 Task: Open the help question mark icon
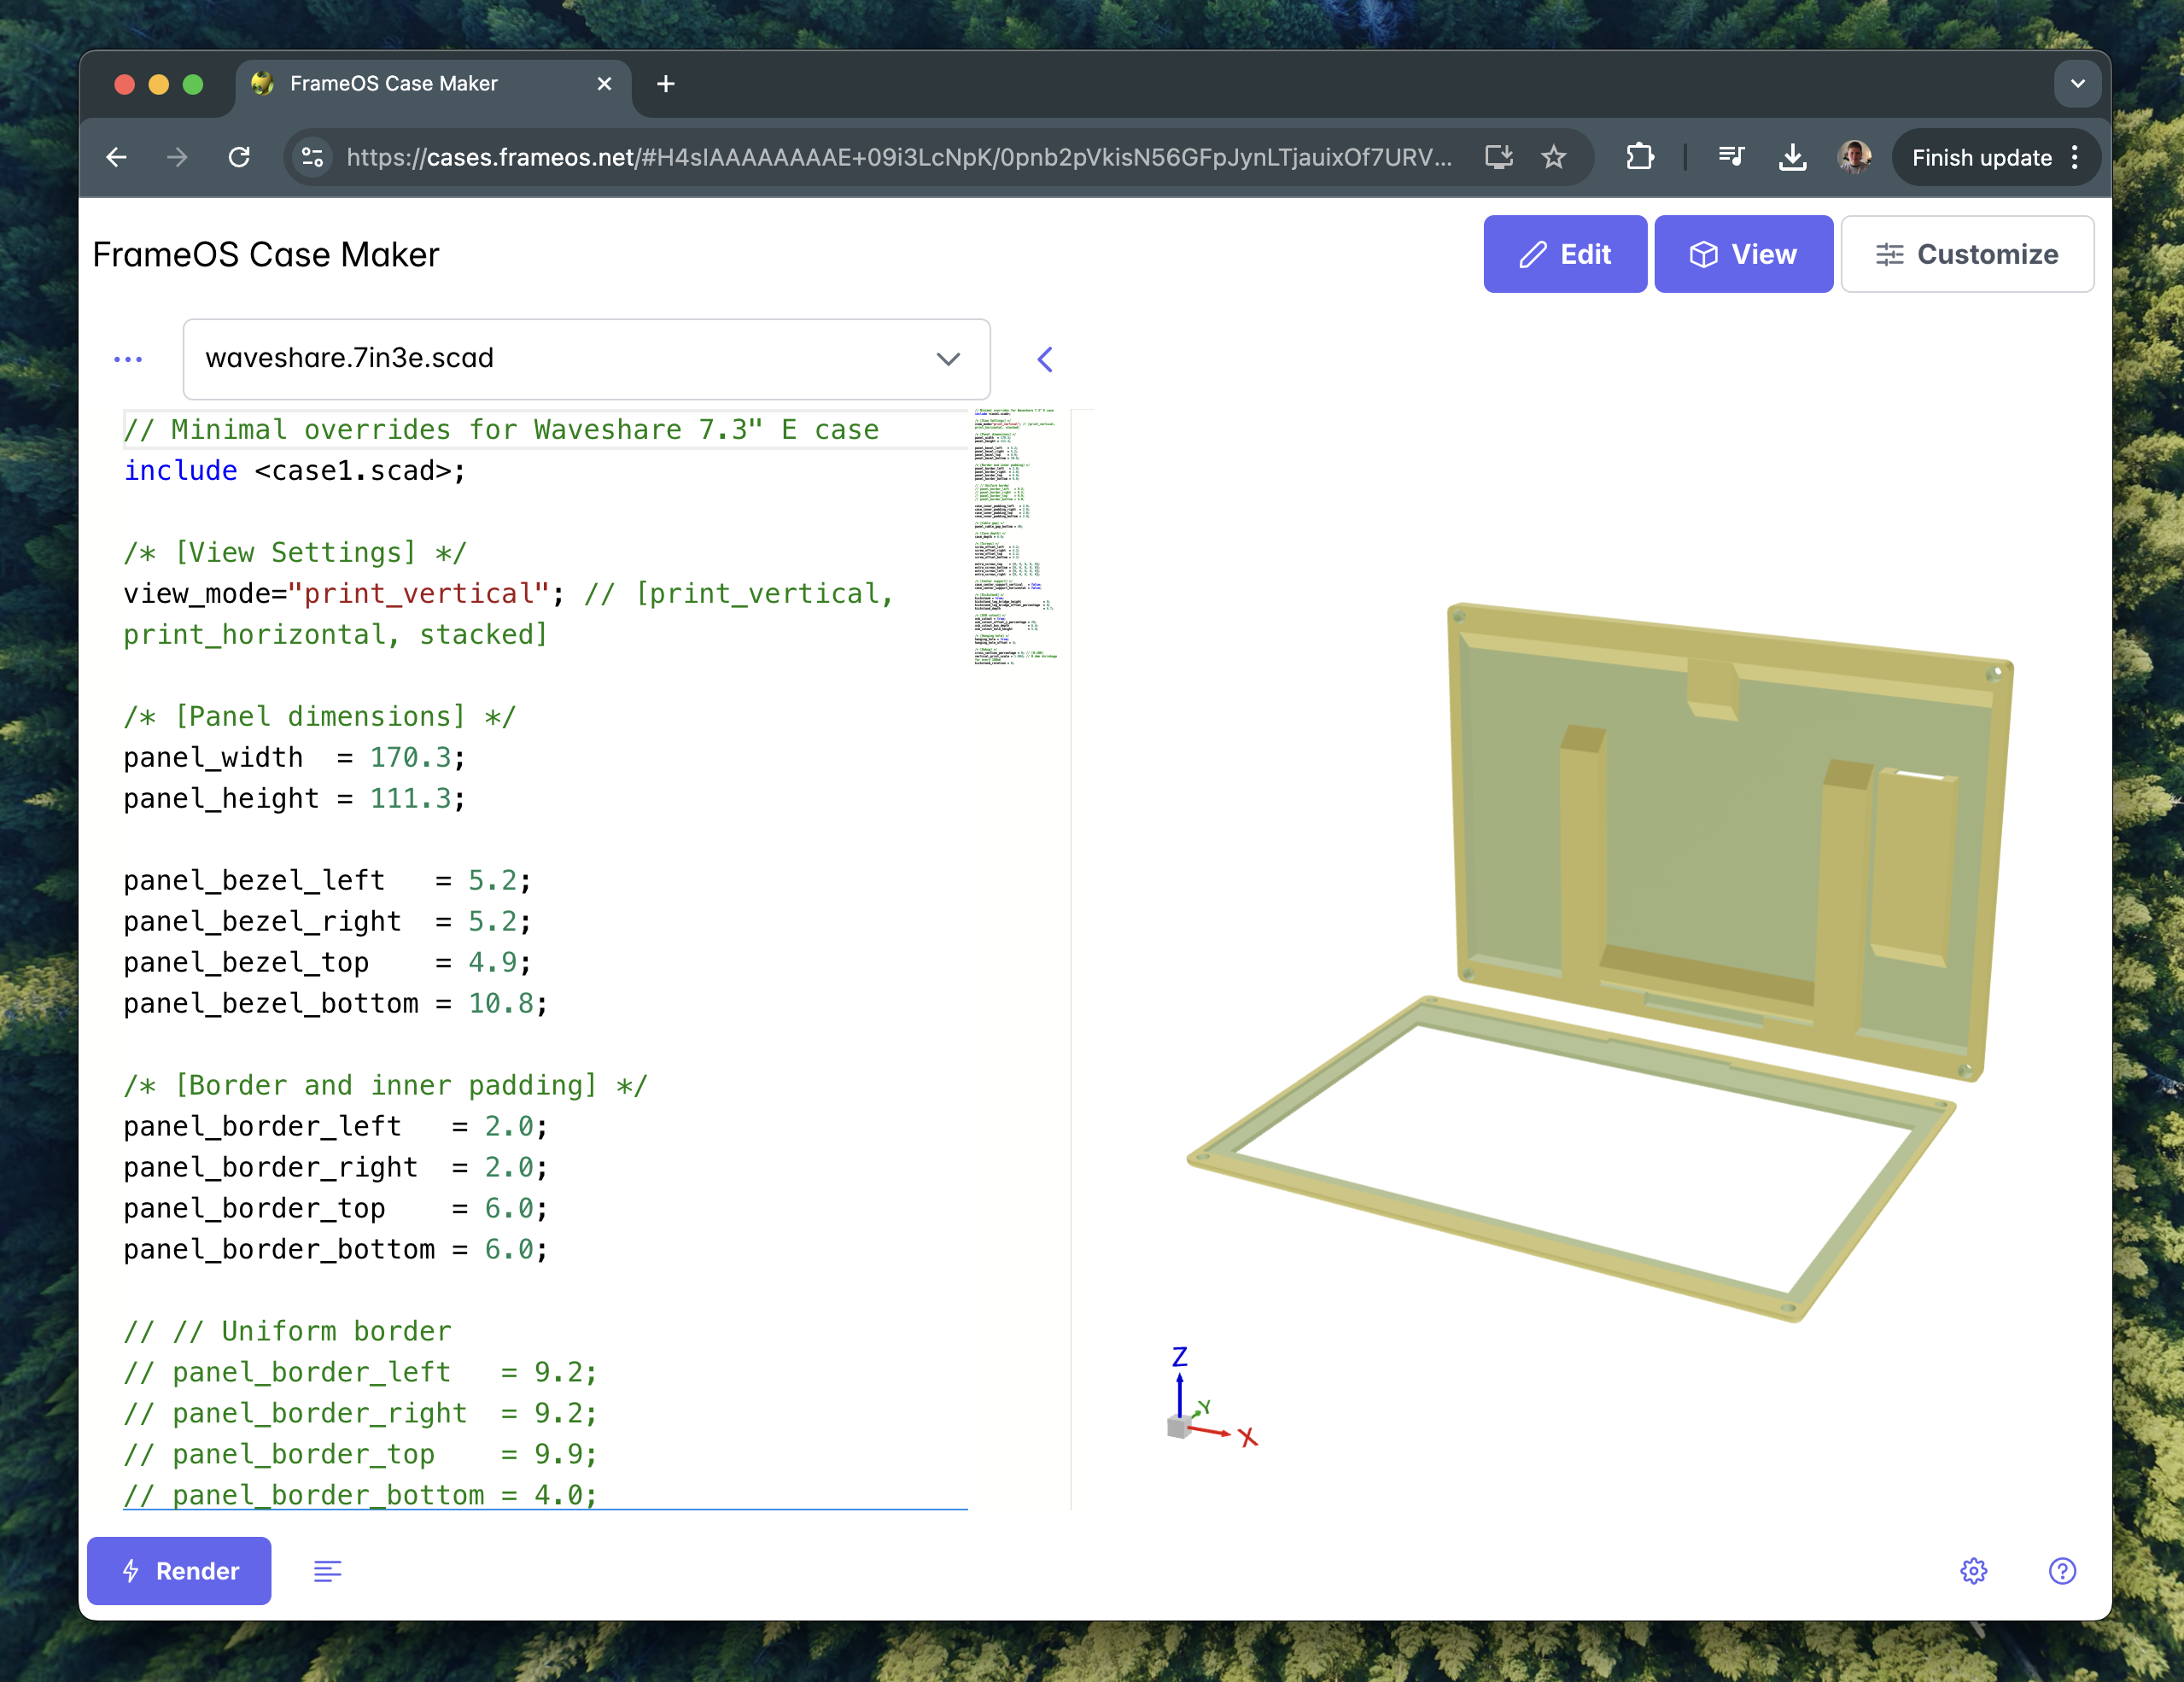(2062, 1571)
